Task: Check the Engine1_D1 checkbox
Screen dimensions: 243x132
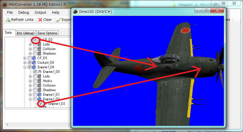Action: click(35, 95)
